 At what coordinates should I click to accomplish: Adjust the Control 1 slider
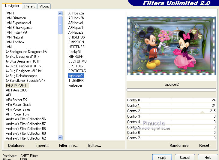tap(172, 106)
